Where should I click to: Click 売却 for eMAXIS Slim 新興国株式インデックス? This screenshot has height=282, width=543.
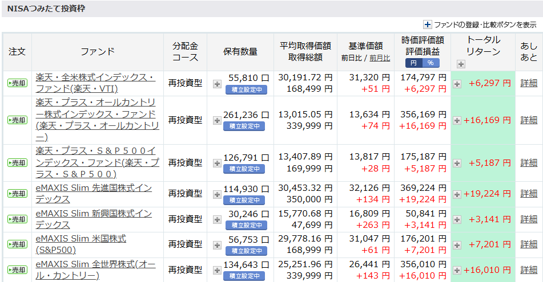coord(17,219)
